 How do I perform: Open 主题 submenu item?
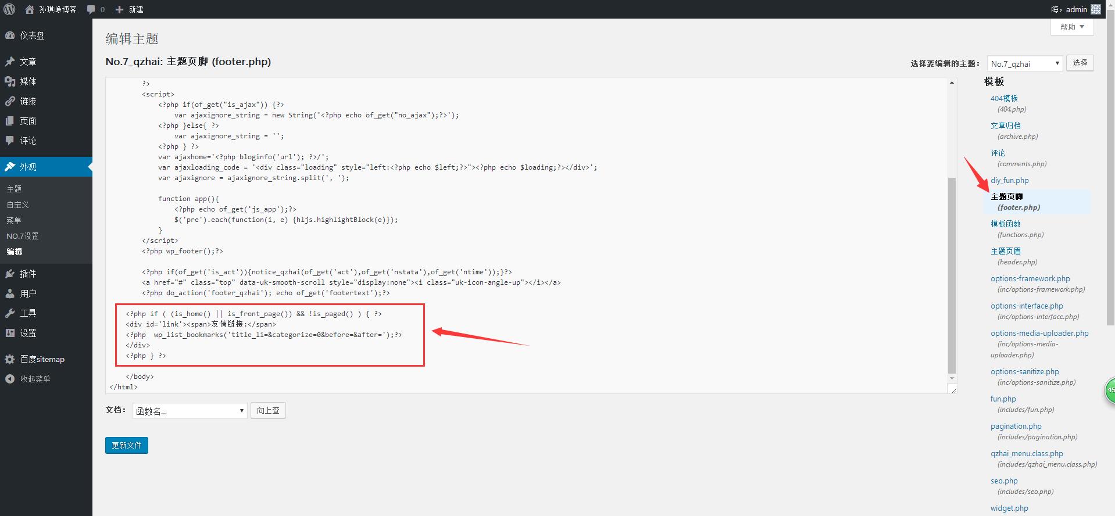14,189
